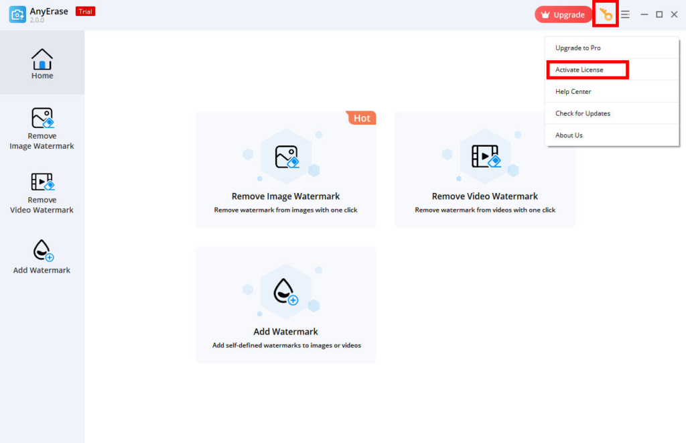Open the Remove Image Watermark card

pos(286,170)
